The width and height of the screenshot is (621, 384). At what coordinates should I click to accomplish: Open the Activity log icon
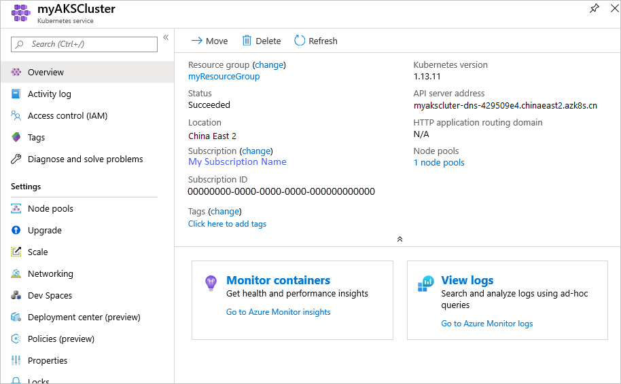coord(16,94)
